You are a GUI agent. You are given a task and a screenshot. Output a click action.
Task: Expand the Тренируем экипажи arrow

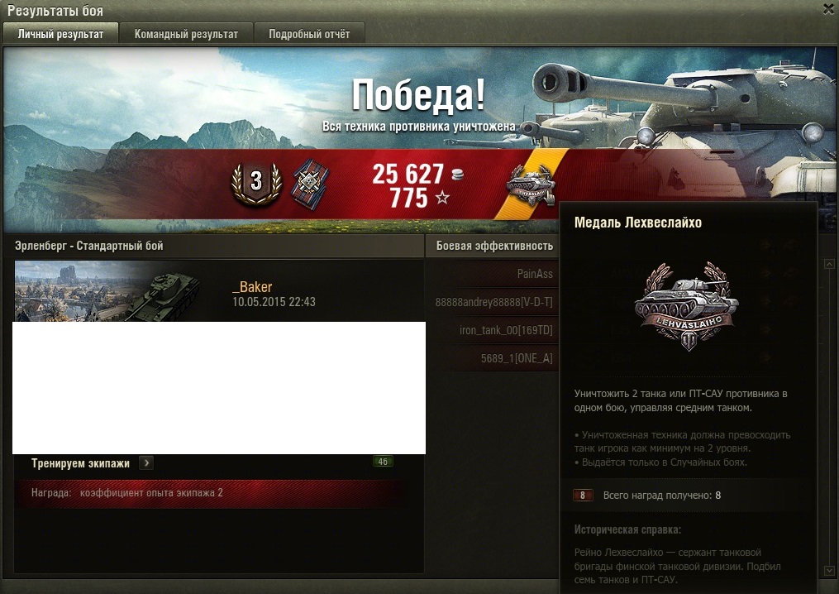(x=146, y=462)
